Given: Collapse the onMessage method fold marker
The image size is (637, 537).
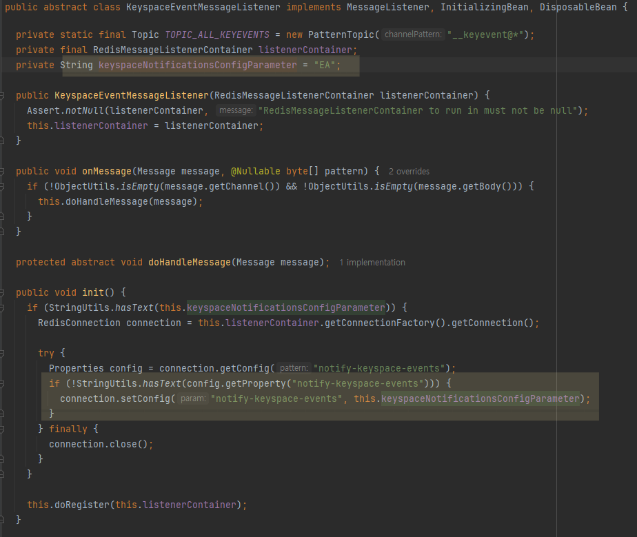Looking at the screenshot, I should coord(1,172).
